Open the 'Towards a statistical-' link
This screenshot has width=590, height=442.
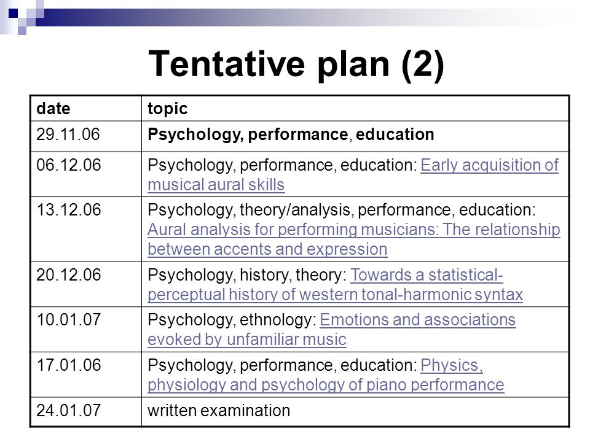pos(427,275)
